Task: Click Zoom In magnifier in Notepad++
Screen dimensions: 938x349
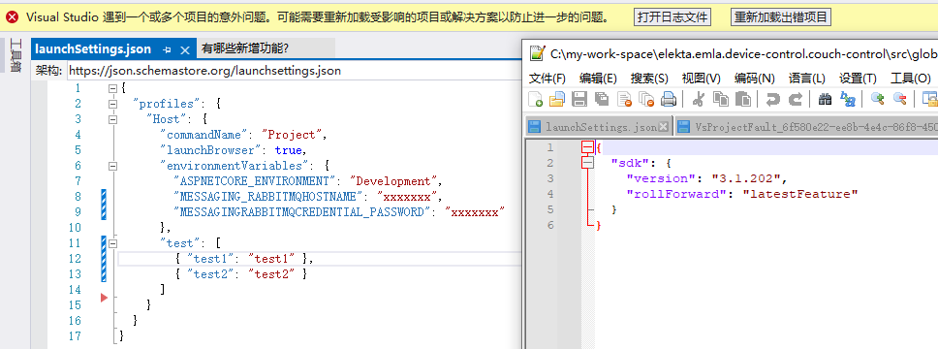Action: [877, 100]
